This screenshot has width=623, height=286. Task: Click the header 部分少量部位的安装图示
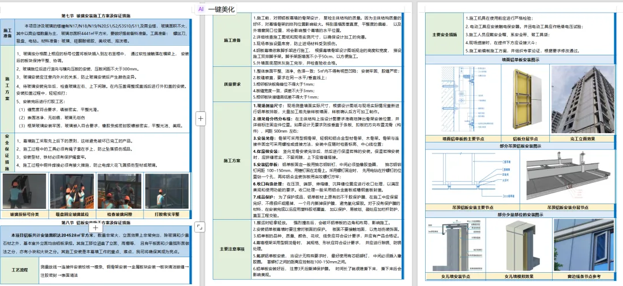[x=520, y=215]
